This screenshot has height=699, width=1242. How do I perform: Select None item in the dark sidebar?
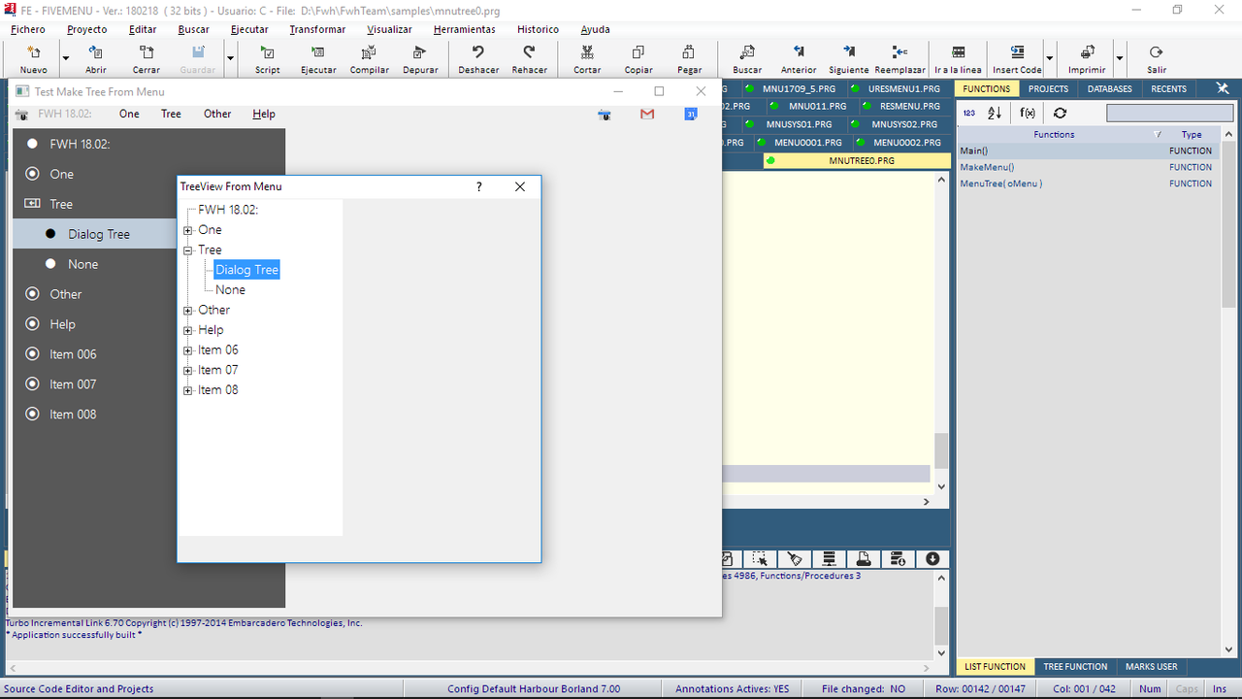[83, 264]
